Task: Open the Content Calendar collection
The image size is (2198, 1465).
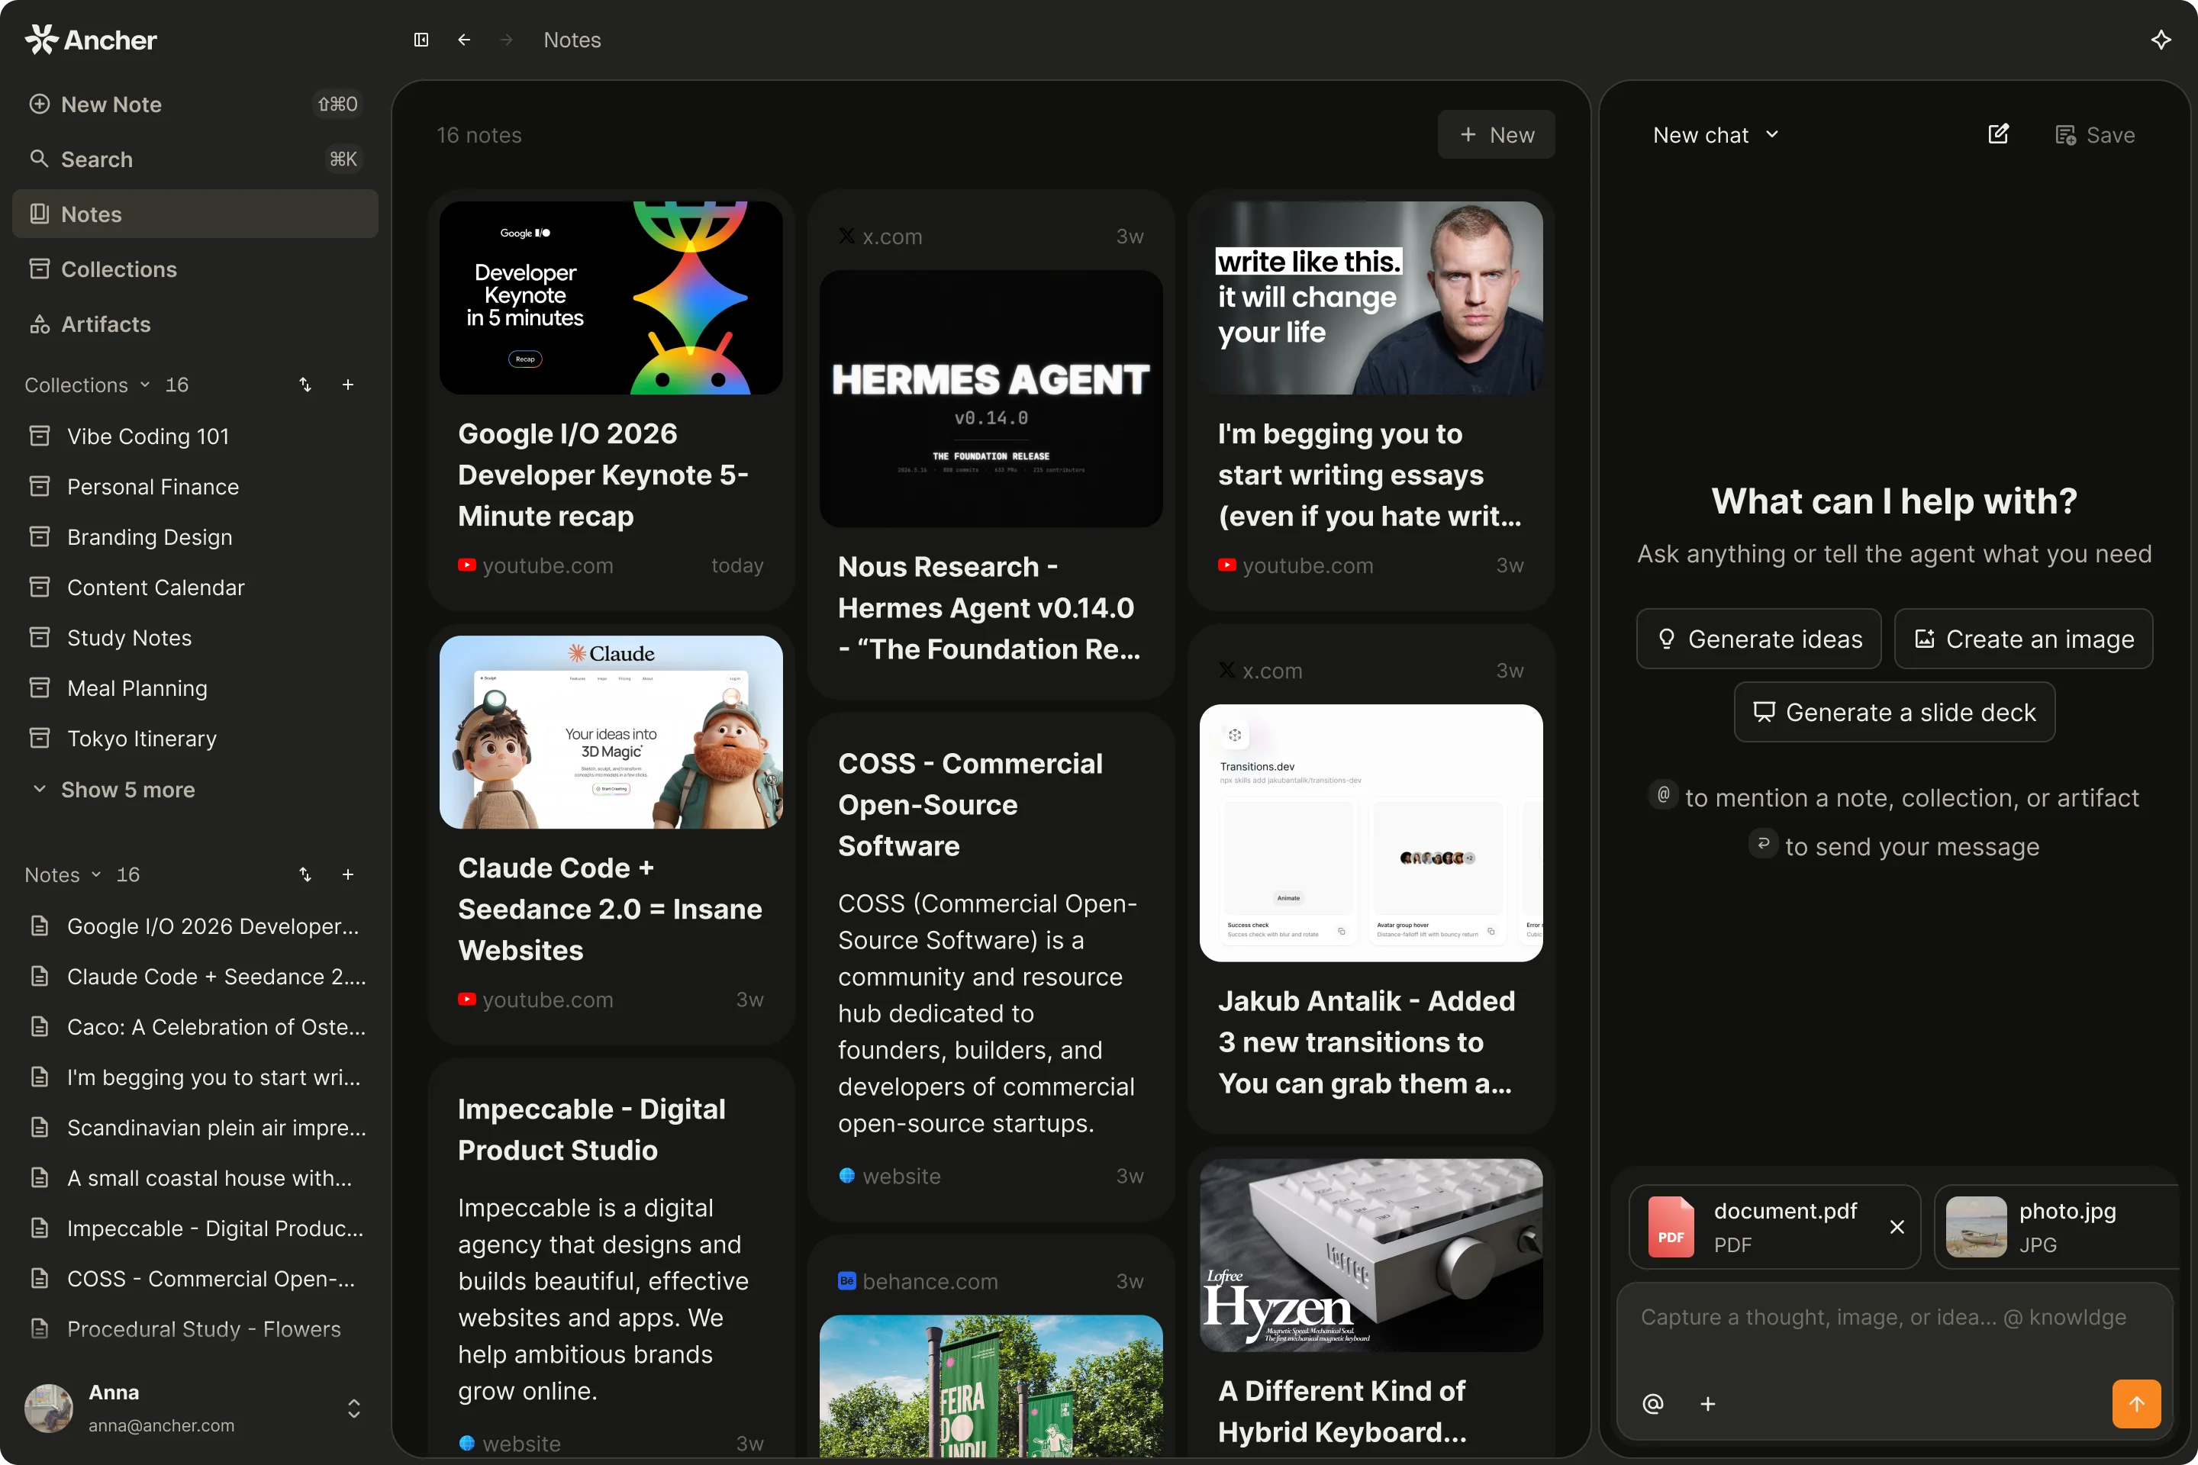Action: (x=195, y=588)
